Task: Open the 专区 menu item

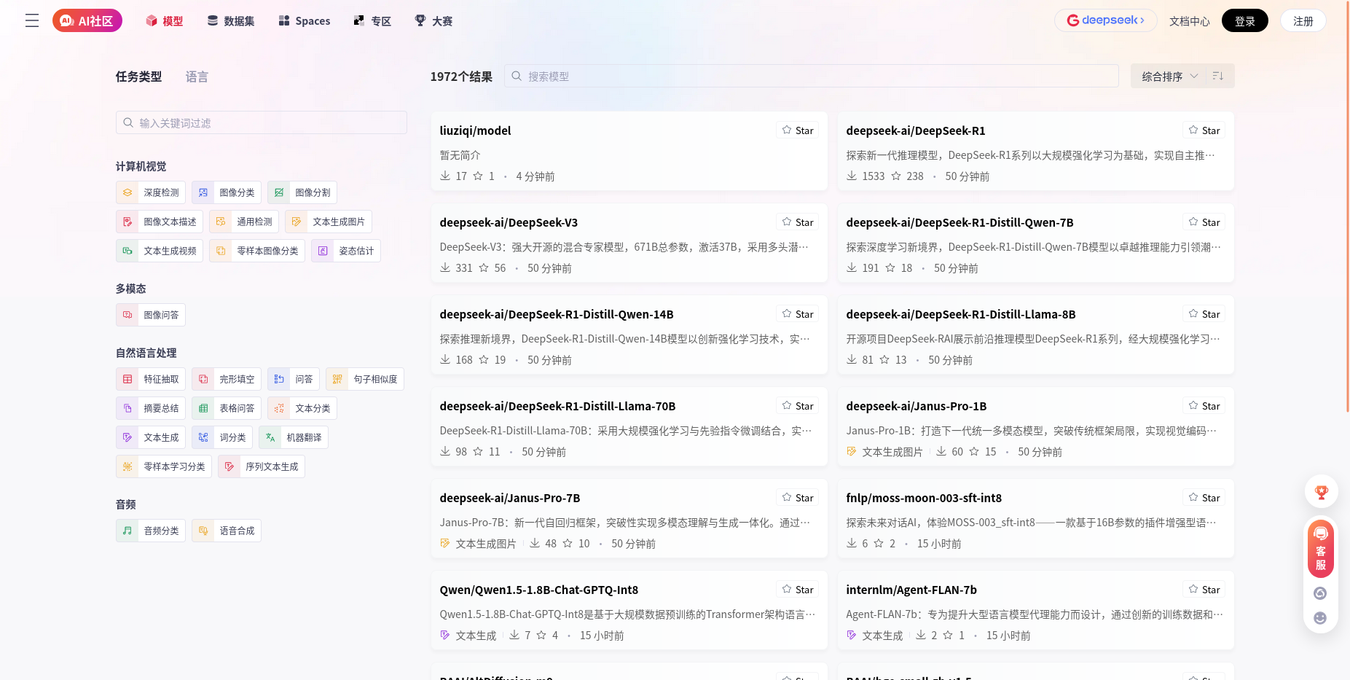Action: [372, 21]
